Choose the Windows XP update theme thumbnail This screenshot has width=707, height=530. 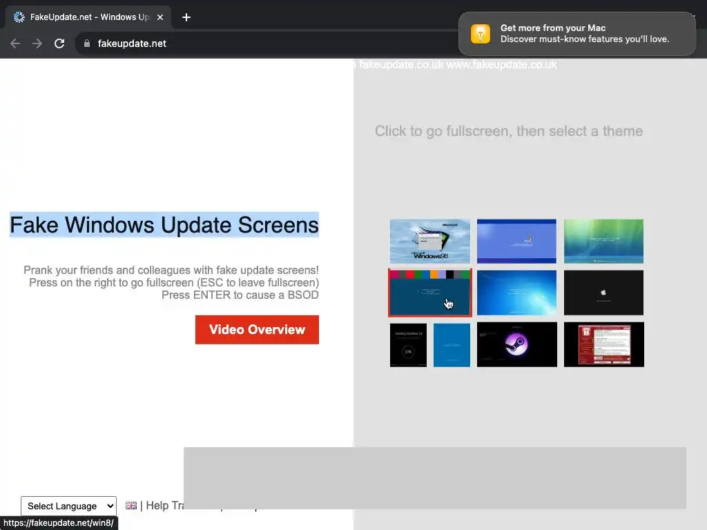pyautogui.click(x=516, y=241)
